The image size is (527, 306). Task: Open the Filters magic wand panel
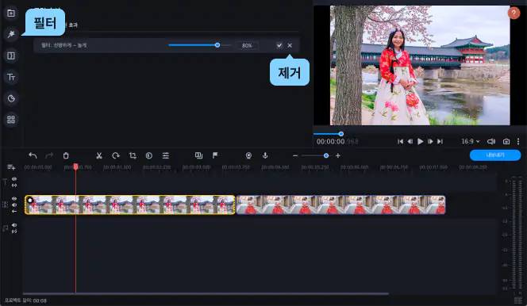(11, 34)
